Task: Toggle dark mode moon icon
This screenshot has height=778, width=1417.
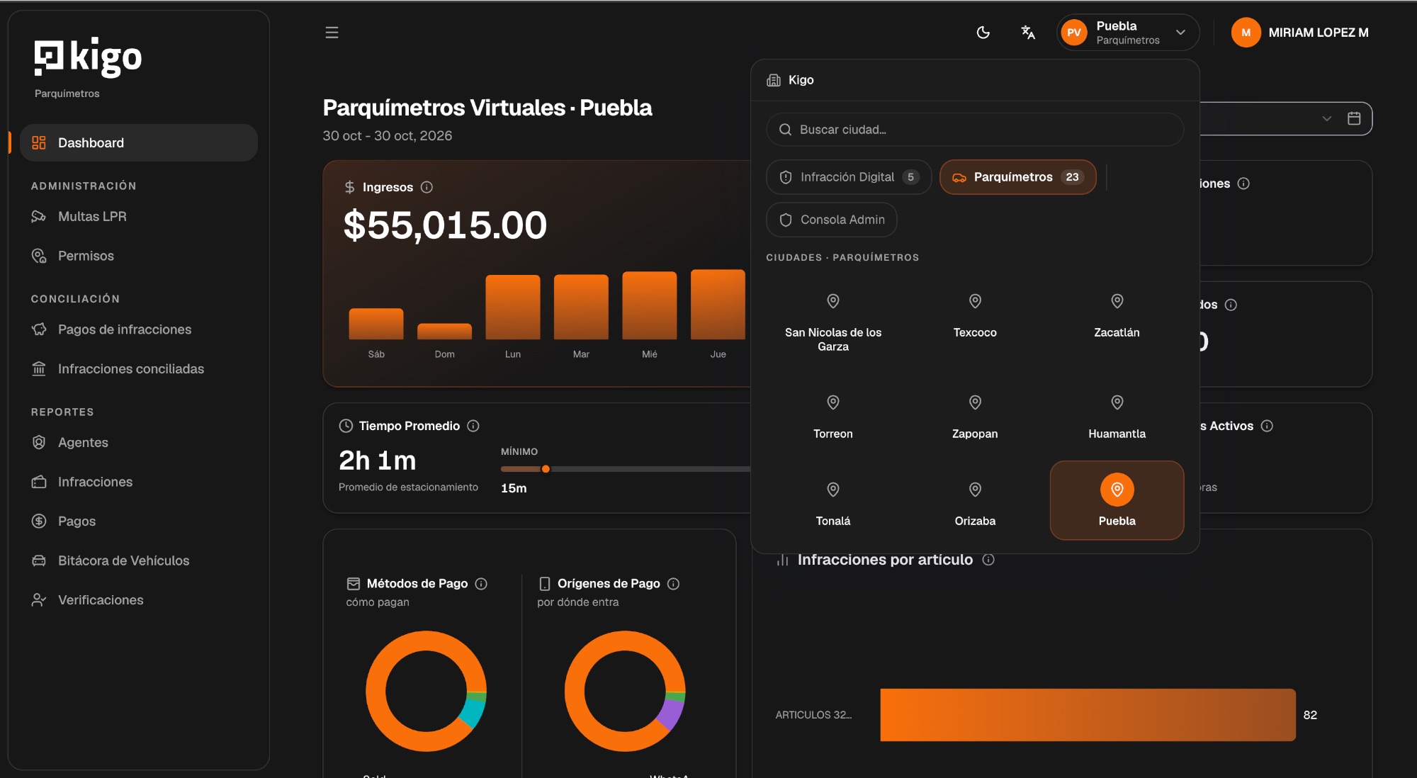Action: pos(983,33)
